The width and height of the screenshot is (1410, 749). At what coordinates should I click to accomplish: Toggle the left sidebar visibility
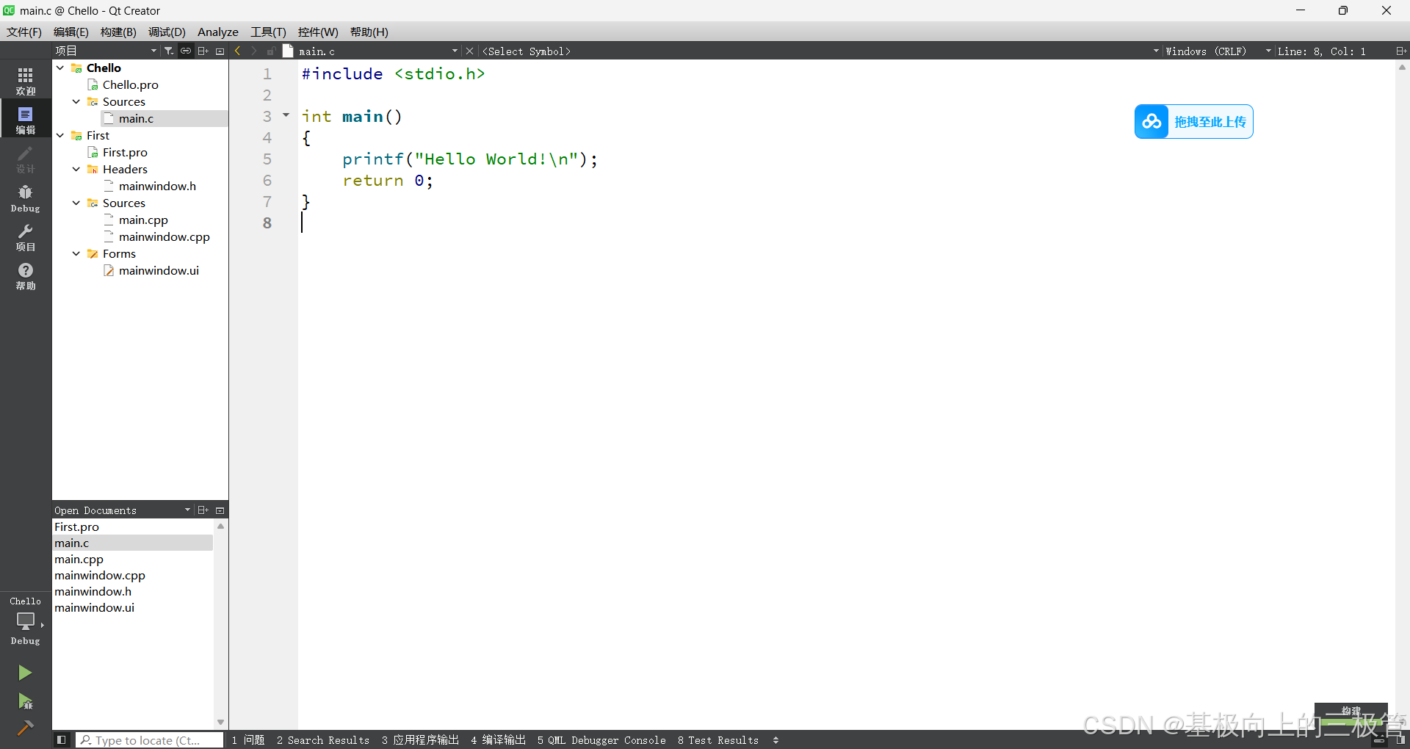click(x=62, y=739)
